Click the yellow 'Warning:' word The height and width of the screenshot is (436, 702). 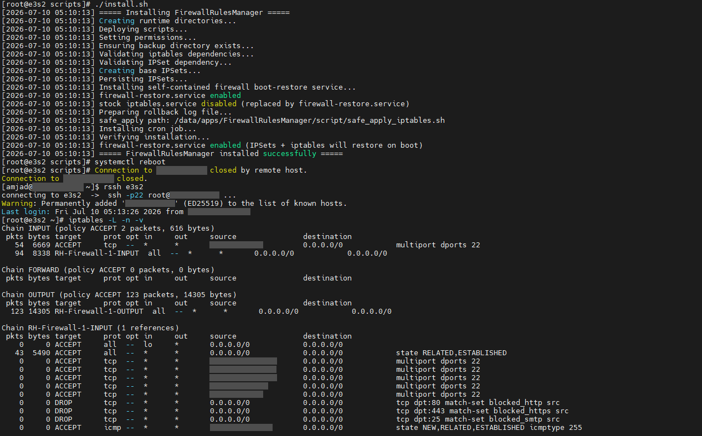pyautogui.click(x=19, y=203)
